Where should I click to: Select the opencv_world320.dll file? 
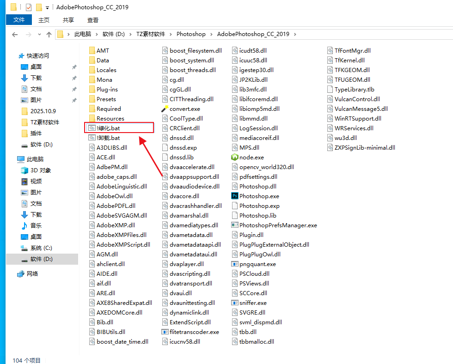click(263, 167)
